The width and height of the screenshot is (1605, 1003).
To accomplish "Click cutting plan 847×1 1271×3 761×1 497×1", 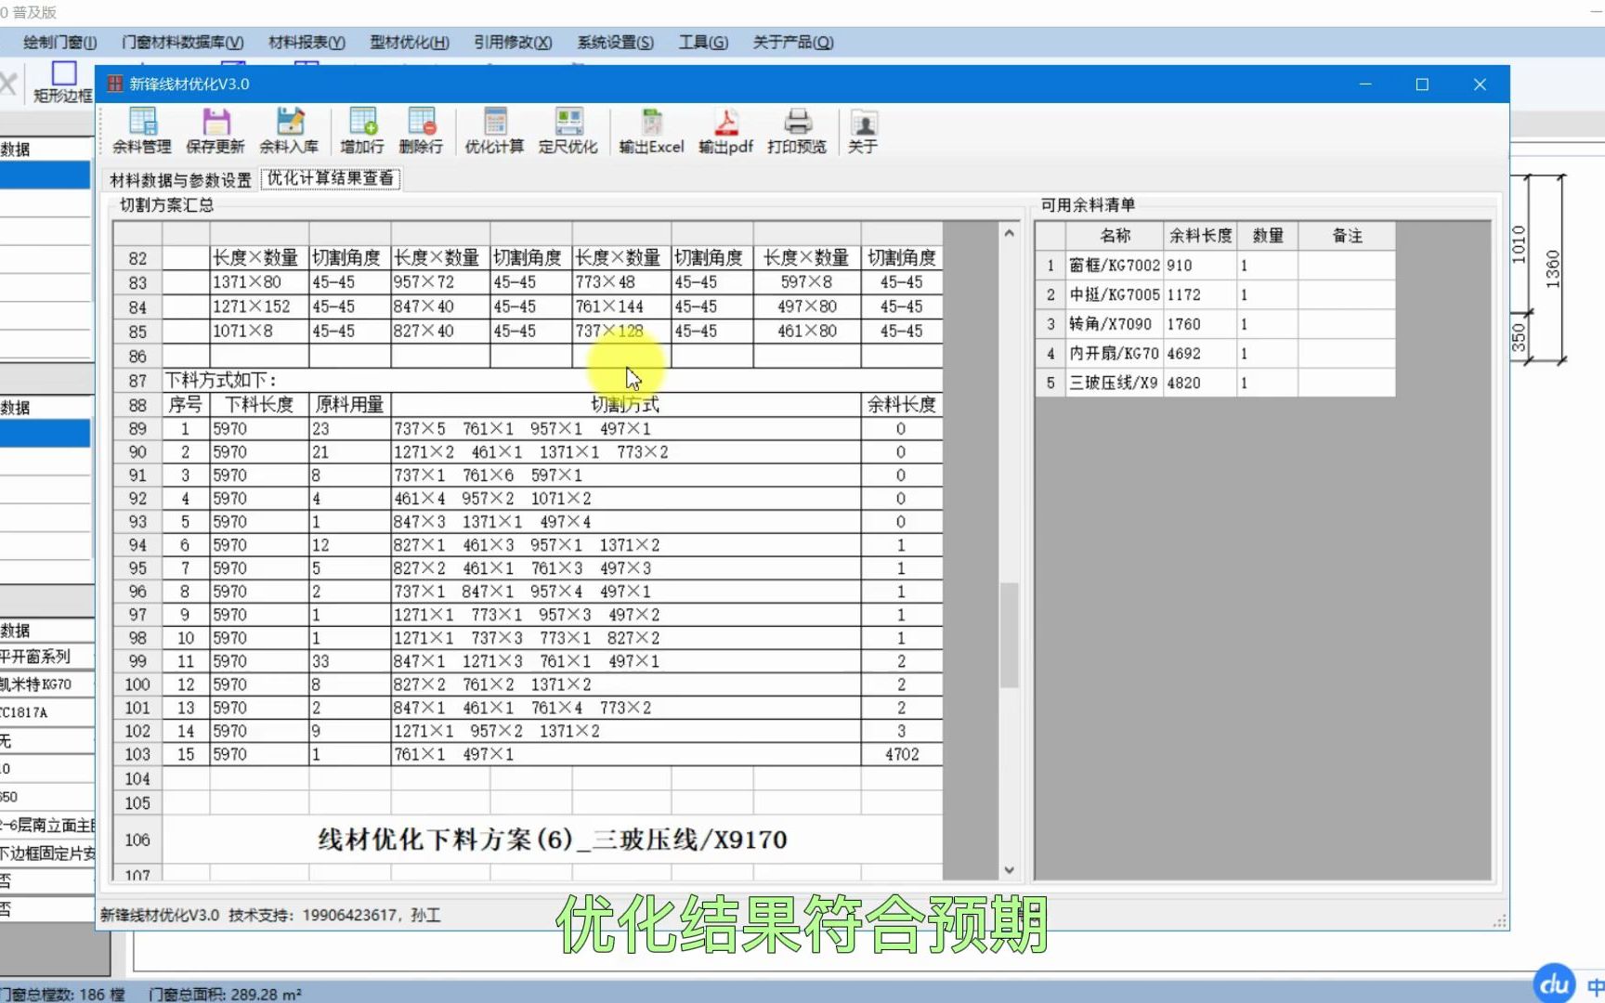I will (x=625, y=661).
